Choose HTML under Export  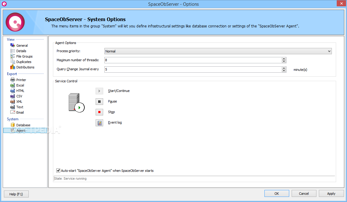(x=20, y=91)
